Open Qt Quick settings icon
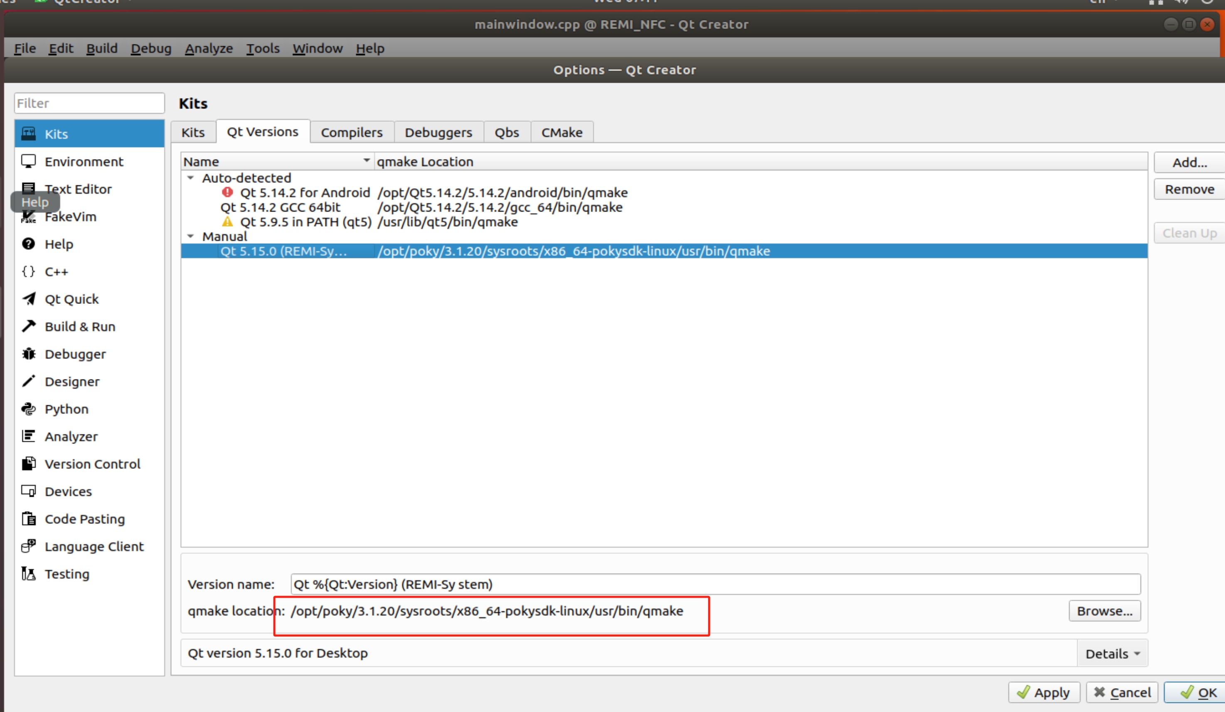 click(29, 299)
